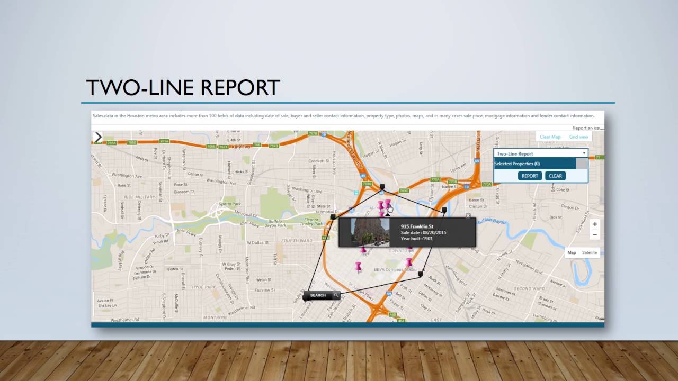Click polygon handle near Eleanor Tinsley Park
Image resolution: width=678 pixels, height=381 pixels.
333,217
